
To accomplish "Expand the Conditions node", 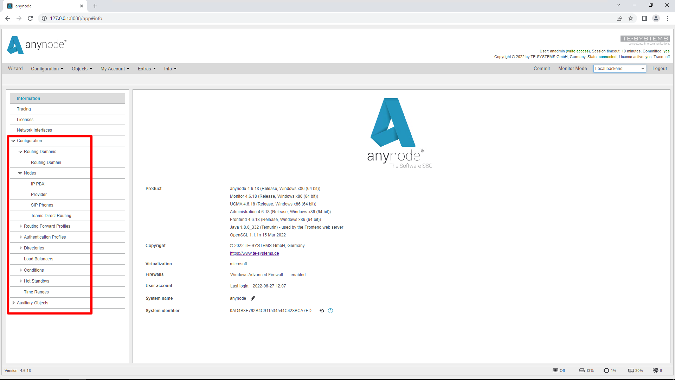I will pyautogui.click(x=20, y=270).
